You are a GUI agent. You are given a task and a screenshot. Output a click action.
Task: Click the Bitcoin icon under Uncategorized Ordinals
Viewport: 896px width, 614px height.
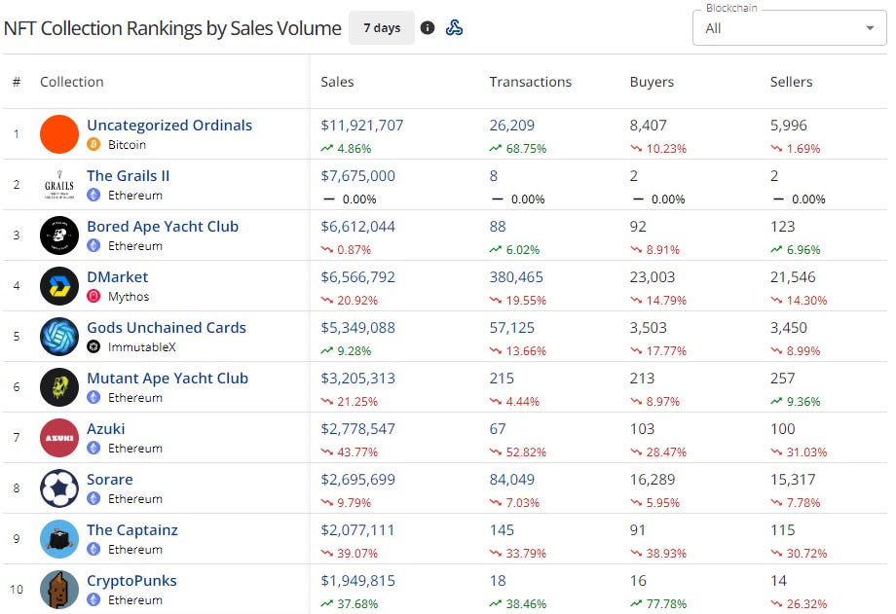tap(93, 145)
